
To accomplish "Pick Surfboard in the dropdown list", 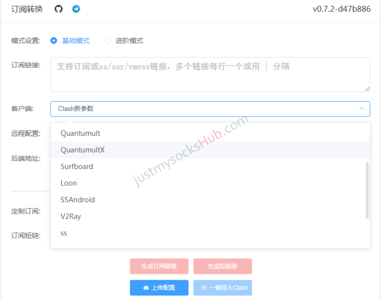I will coord(77,167).
